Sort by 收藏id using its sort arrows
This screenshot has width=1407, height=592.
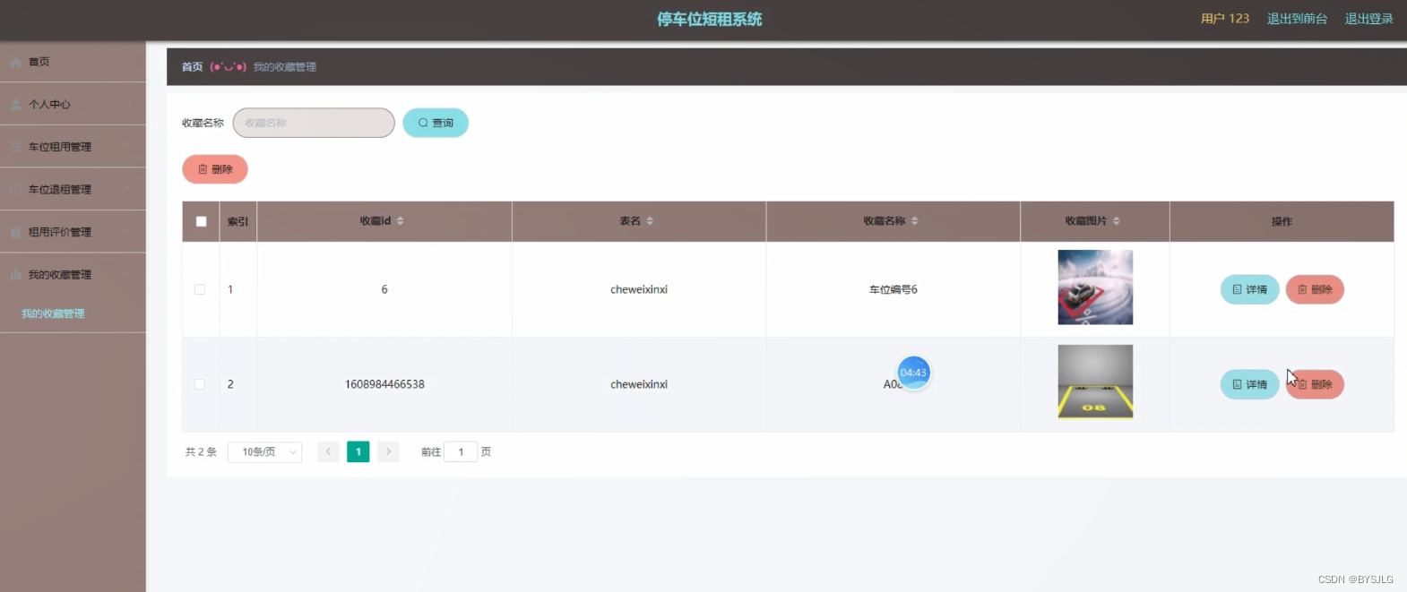[401, 221]
